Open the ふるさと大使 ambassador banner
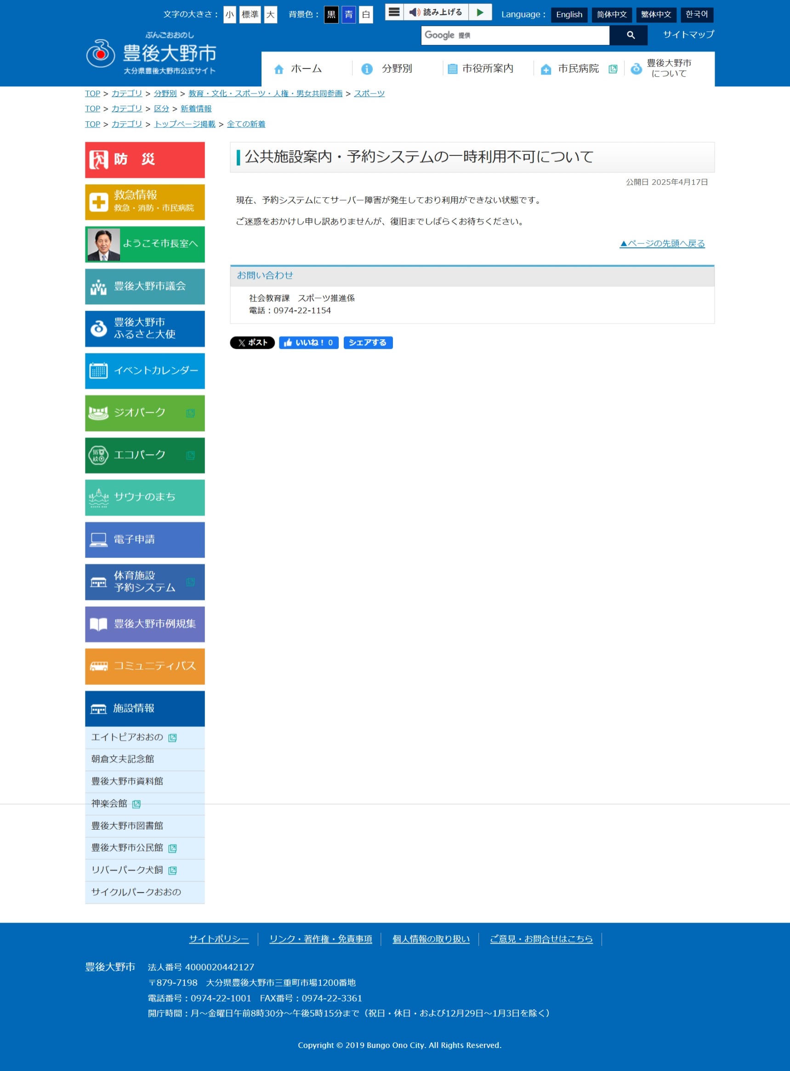 (145, 329)
